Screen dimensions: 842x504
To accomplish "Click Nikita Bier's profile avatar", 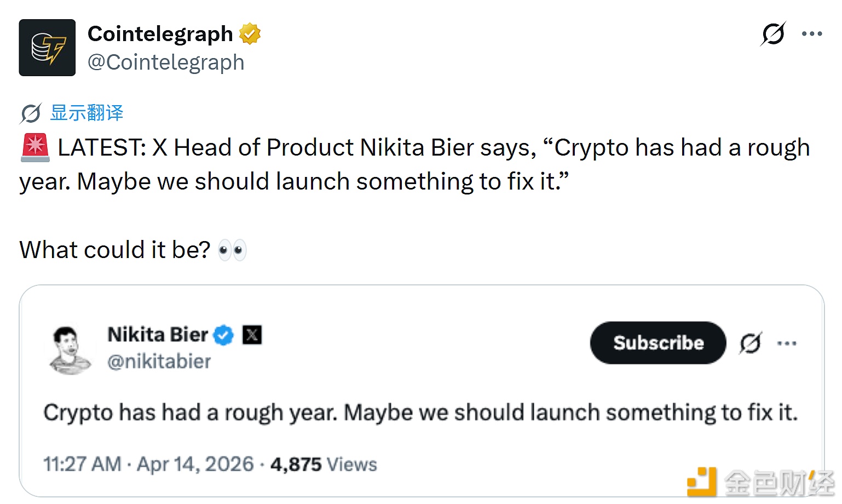I will pos(70,349).
